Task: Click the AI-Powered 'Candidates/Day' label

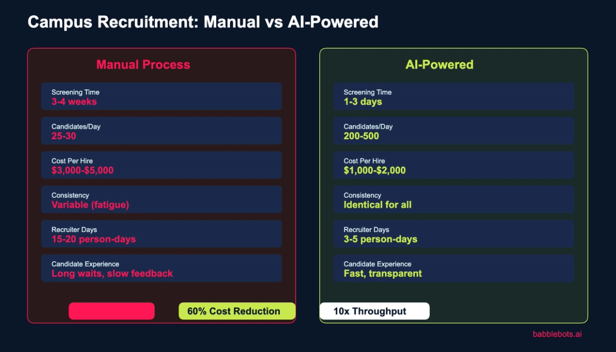Action: 368,126
